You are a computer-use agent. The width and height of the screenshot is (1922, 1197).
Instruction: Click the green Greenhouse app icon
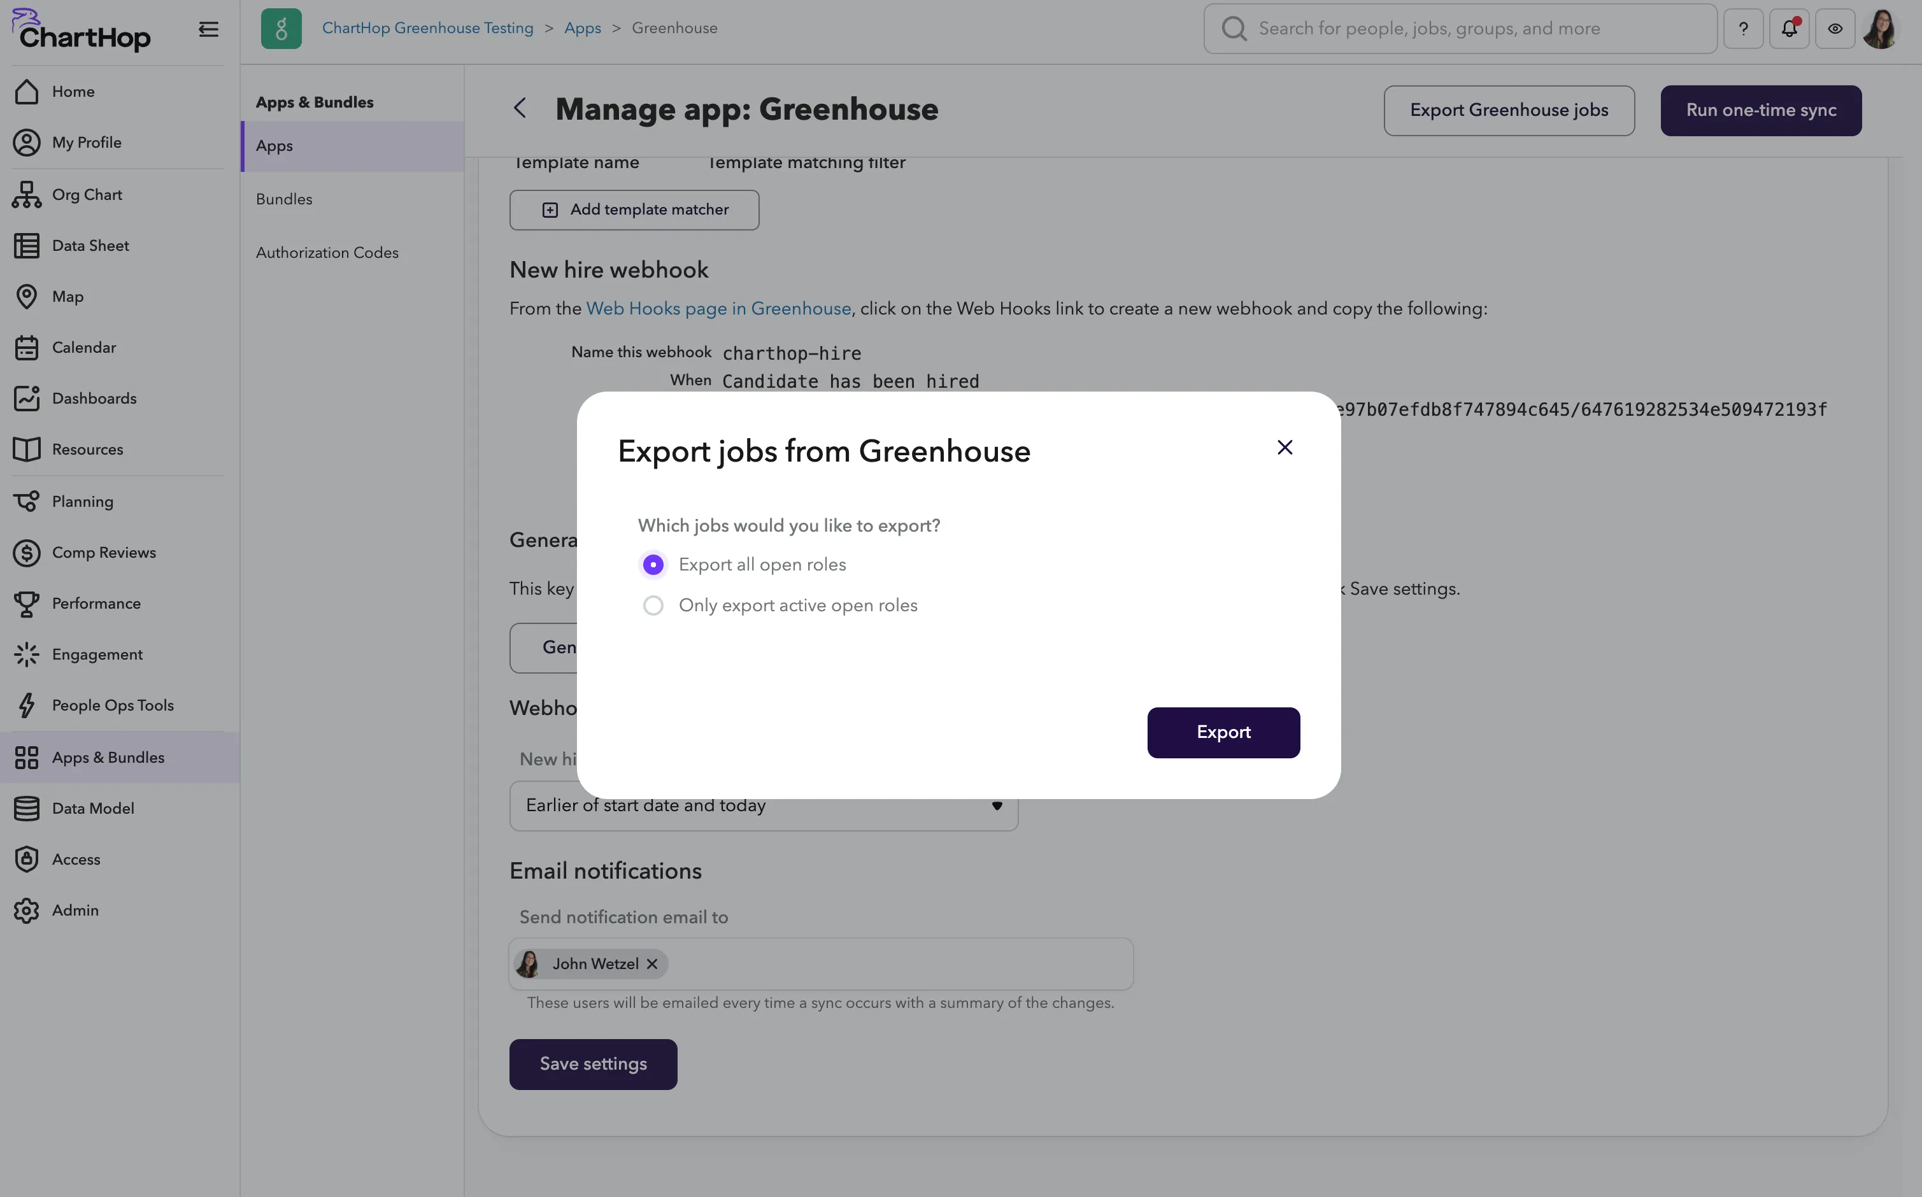pyautogui.click(x=281, y=29)
